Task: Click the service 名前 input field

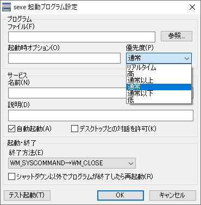Action: pos(67,93)
